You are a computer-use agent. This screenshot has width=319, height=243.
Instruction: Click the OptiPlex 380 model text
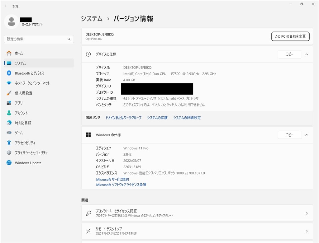tap(94, 39)
